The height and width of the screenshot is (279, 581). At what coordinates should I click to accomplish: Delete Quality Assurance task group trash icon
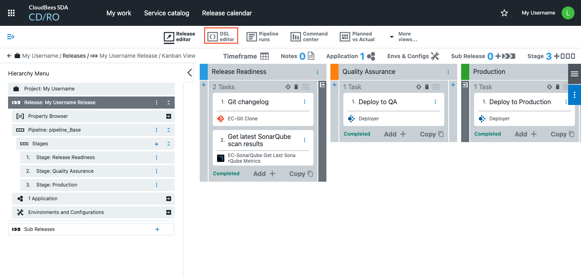pyautogui.click(x=427, y=87)
